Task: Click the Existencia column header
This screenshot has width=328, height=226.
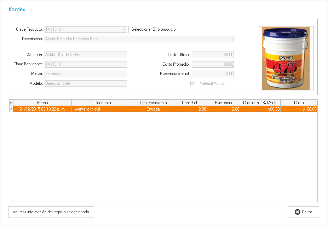Action: [223, 102]
